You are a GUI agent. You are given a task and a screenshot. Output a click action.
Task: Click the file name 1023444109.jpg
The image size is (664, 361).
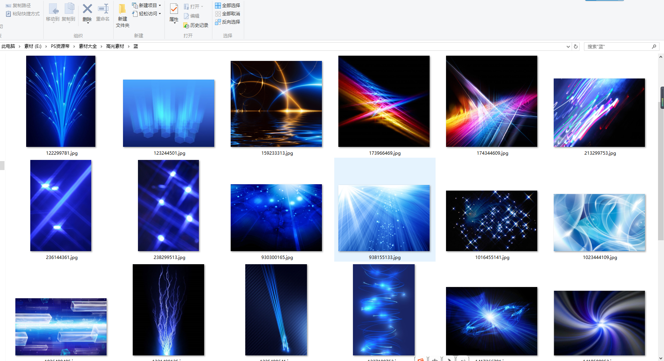(600, 257)
